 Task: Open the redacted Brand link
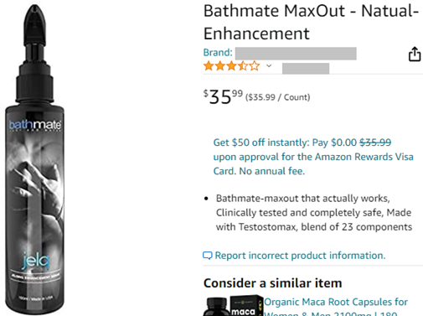coord(296,54)
